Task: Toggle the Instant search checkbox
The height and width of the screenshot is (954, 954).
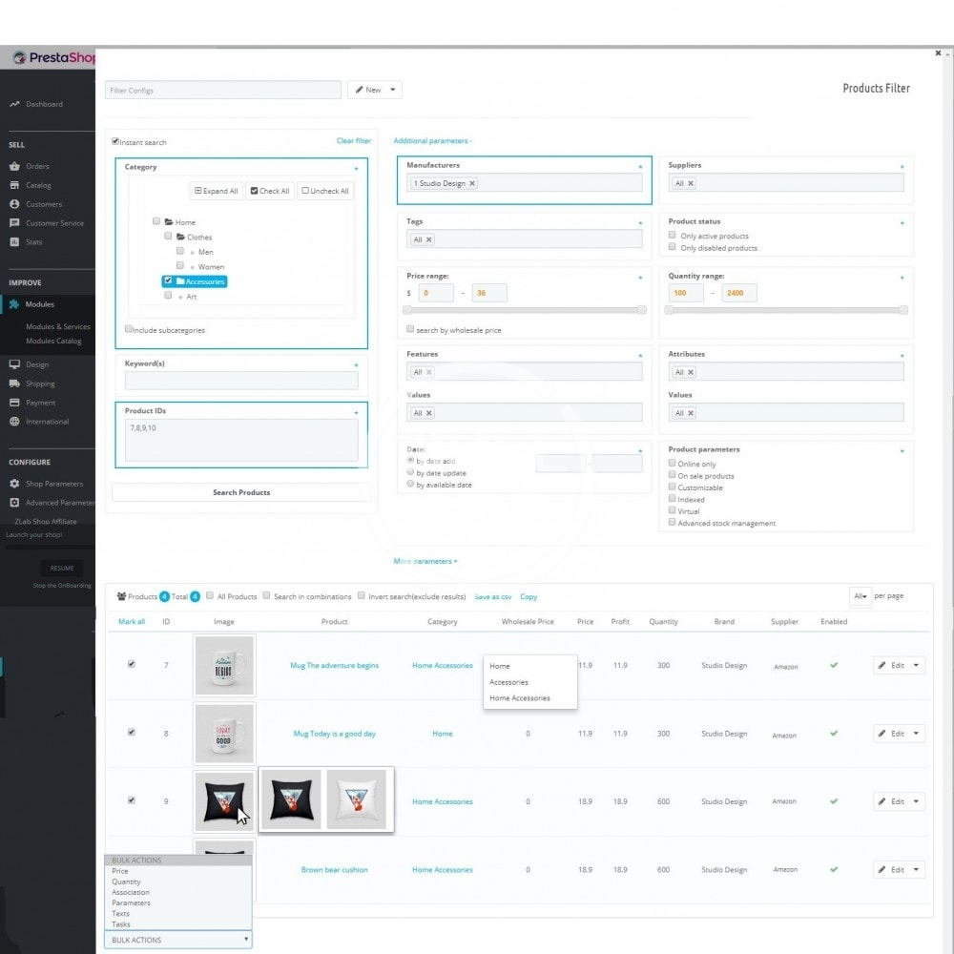Action: [115, 142]
